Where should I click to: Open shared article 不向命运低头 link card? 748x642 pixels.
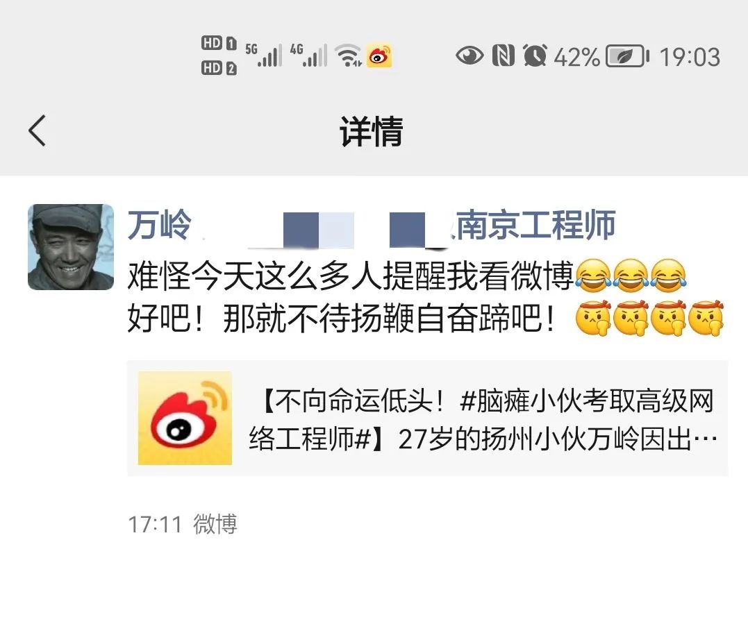pyautogui.click(x=427, y=418)
